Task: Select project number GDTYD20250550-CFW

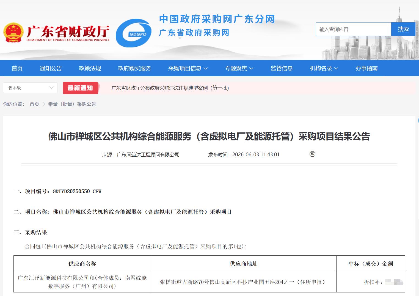Action: pyautogui.click(x=77, y=191)
